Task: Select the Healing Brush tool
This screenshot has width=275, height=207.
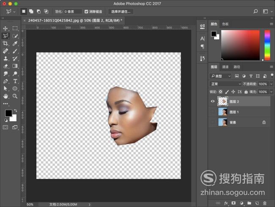Action: (x=5, y=51)
